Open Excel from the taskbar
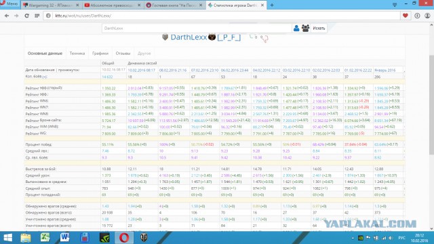Image resolution: width=434 pixels, height=244 pixels. (x=45, y=238)
